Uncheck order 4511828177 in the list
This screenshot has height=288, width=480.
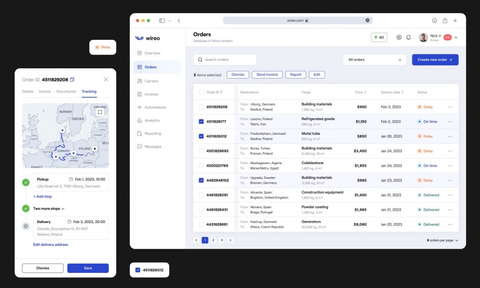coord(200,121)
